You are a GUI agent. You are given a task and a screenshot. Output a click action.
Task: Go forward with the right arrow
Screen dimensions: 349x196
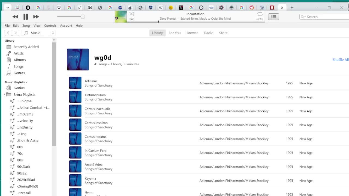(x=16, y=33)
